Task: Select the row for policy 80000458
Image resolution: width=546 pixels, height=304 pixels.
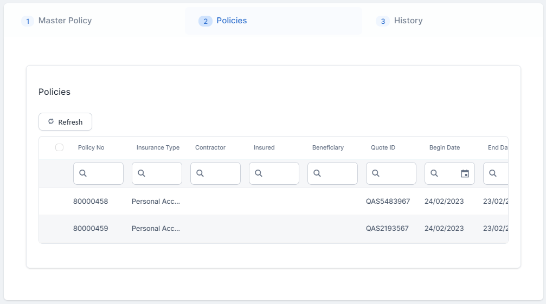Action: click(91, 201)
